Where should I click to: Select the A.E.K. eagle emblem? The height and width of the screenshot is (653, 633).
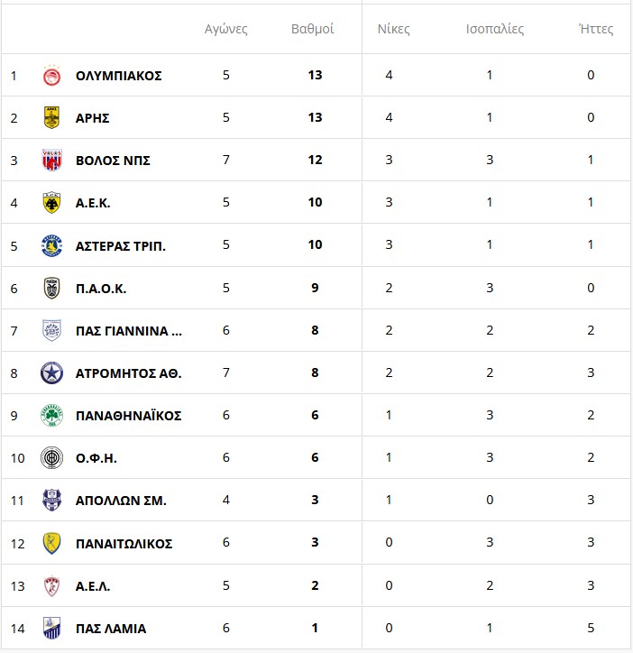coord(51,203)
